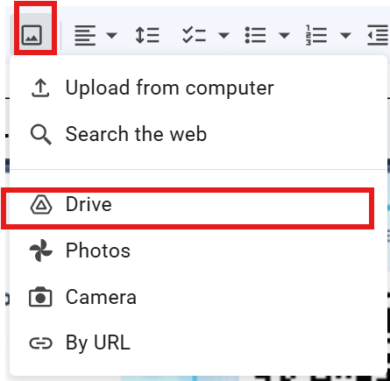The image size is (390, 381).
Task: Click the decrease indent icon
Action: pos(378,35)
